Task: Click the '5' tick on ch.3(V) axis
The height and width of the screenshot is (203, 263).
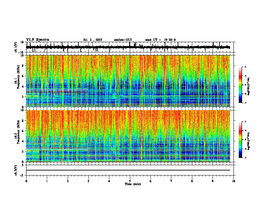Action: (23, 165)
